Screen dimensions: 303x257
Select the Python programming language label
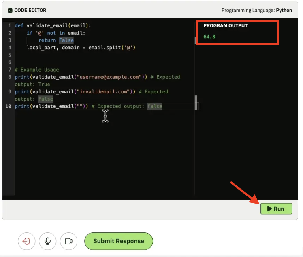(284, 10)
